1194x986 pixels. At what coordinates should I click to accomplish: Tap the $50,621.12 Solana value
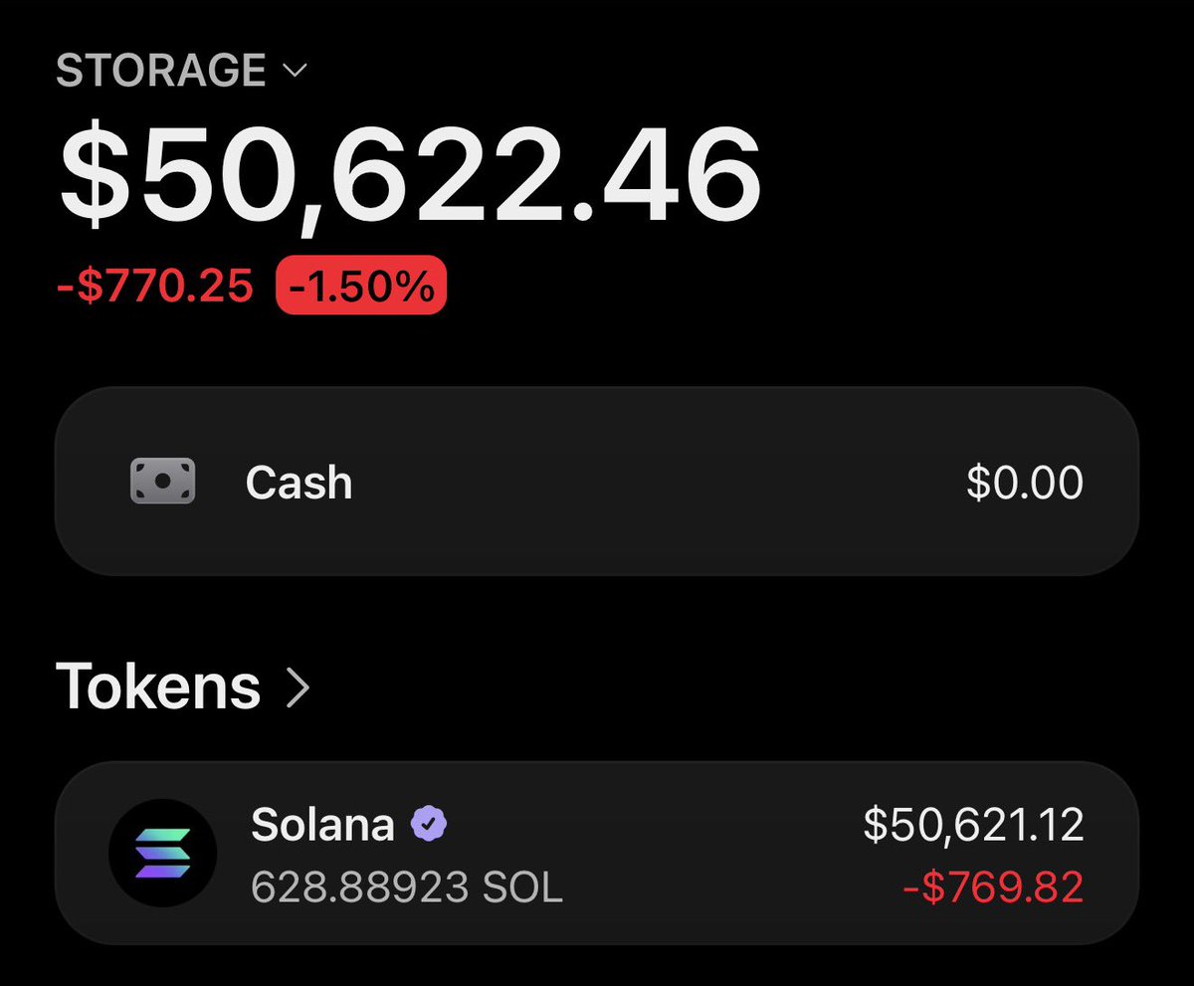click(973, 824)
